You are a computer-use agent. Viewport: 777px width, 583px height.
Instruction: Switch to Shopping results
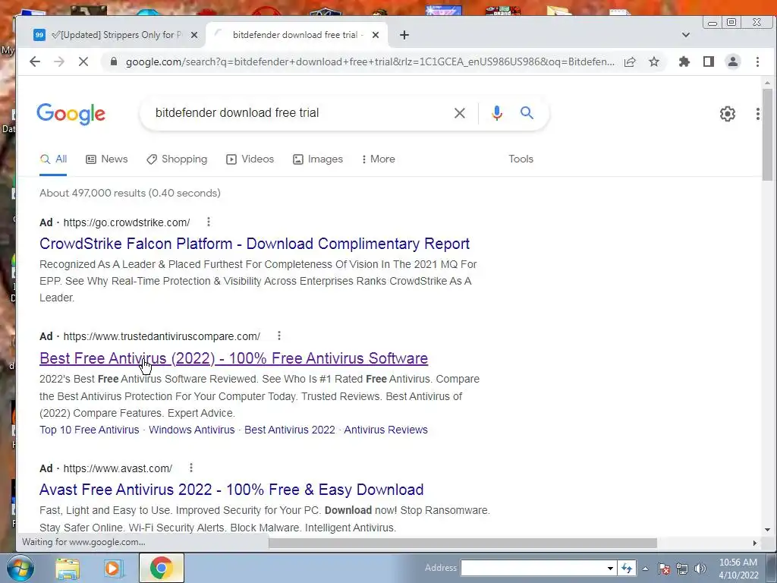(x=177, y=159)
